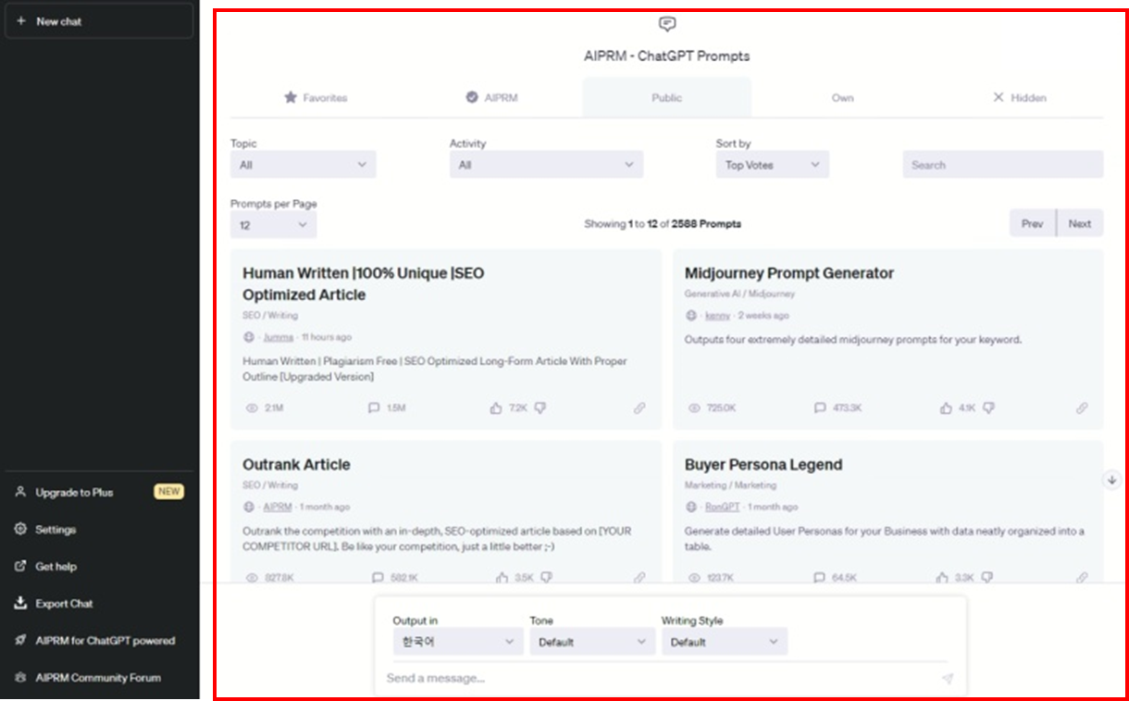This screenshot has width=1129, height=701.
Task: Open Settings from the sidebar
Action: click(x=99, y=530)
